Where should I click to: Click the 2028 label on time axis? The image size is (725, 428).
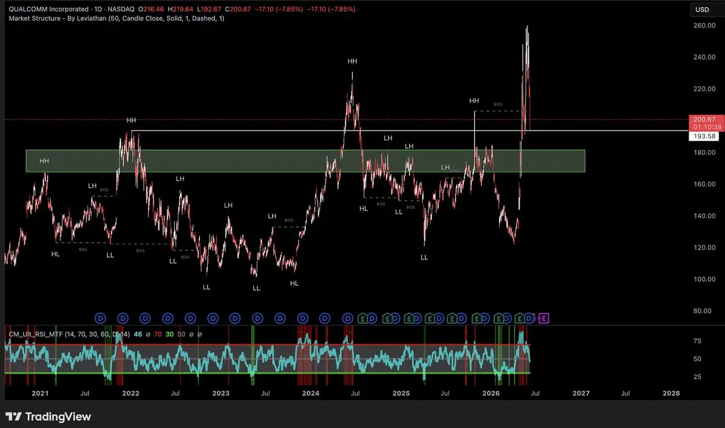671,394
